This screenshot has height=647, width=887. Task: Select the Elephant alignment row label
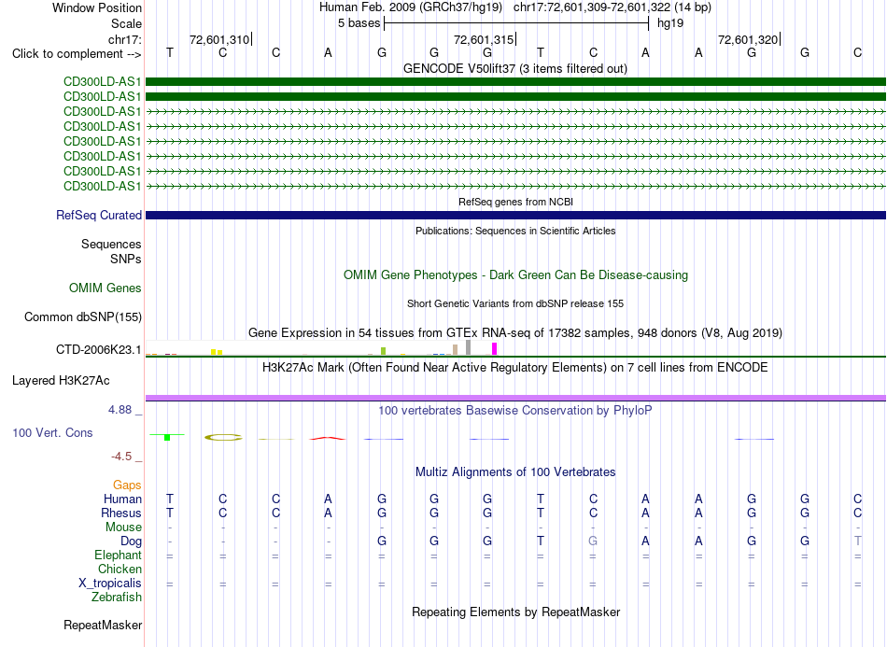click(x=118, y=555)
